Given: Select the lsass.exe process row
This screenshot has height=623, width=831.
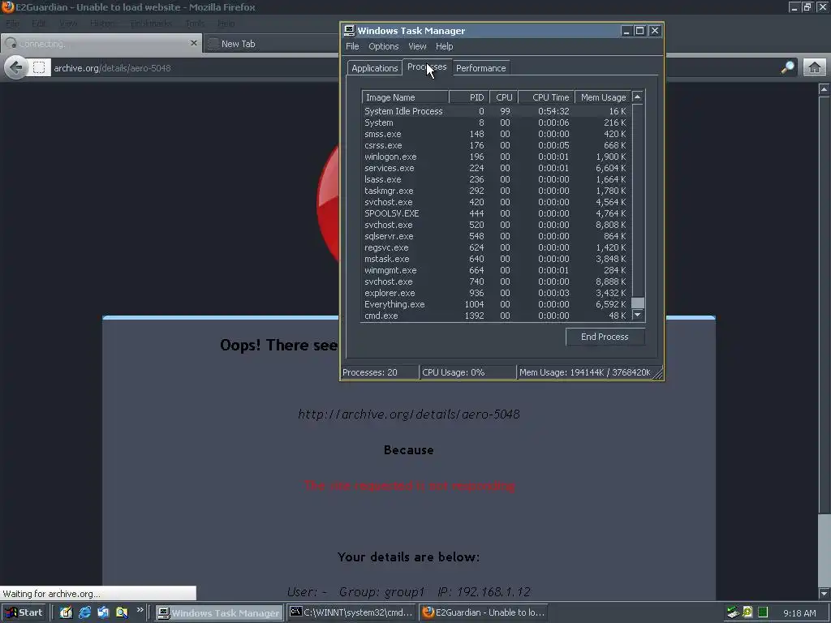Looking at the screenshot, I should [x=496, y=179].
